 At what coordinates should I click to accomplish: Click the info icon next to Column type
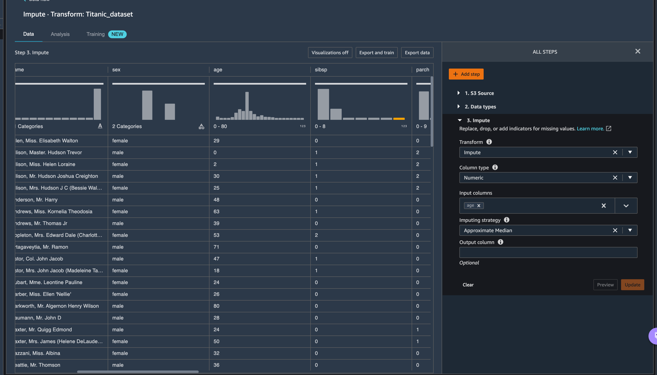pyautogui.click(x=495, y=167)
